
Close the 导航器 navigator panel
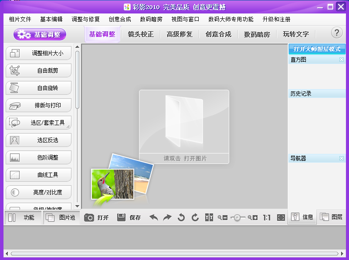pyautogui.click(x=342, y=158)
